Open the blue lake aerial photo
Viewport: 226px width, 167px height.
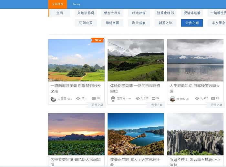click(x=136, y=134)
